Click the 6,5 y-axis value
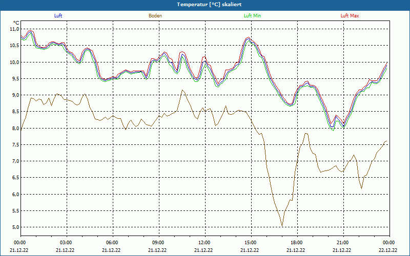The width and height of the screenshot is (410, 256). click(15, 178)
